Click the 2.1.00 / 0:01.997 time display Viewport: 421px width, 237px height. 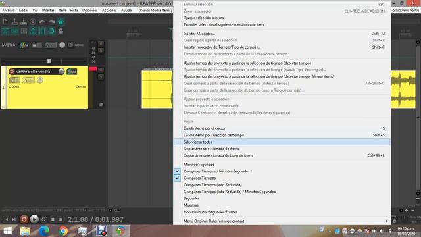pos(95,219)
